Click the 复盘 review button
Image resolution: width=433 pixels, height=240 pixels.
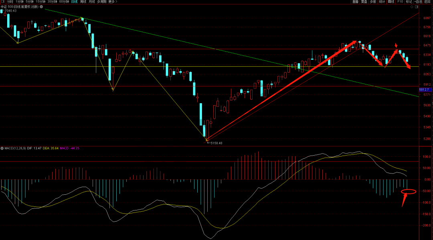364,2
